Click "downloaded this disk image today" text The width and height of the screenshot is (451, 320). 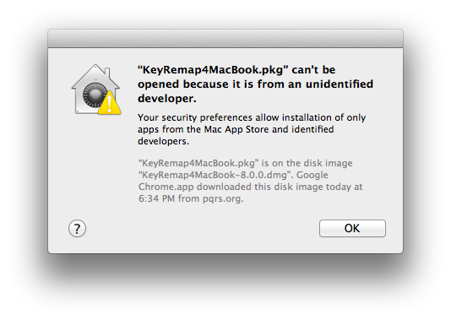[274, 187]
